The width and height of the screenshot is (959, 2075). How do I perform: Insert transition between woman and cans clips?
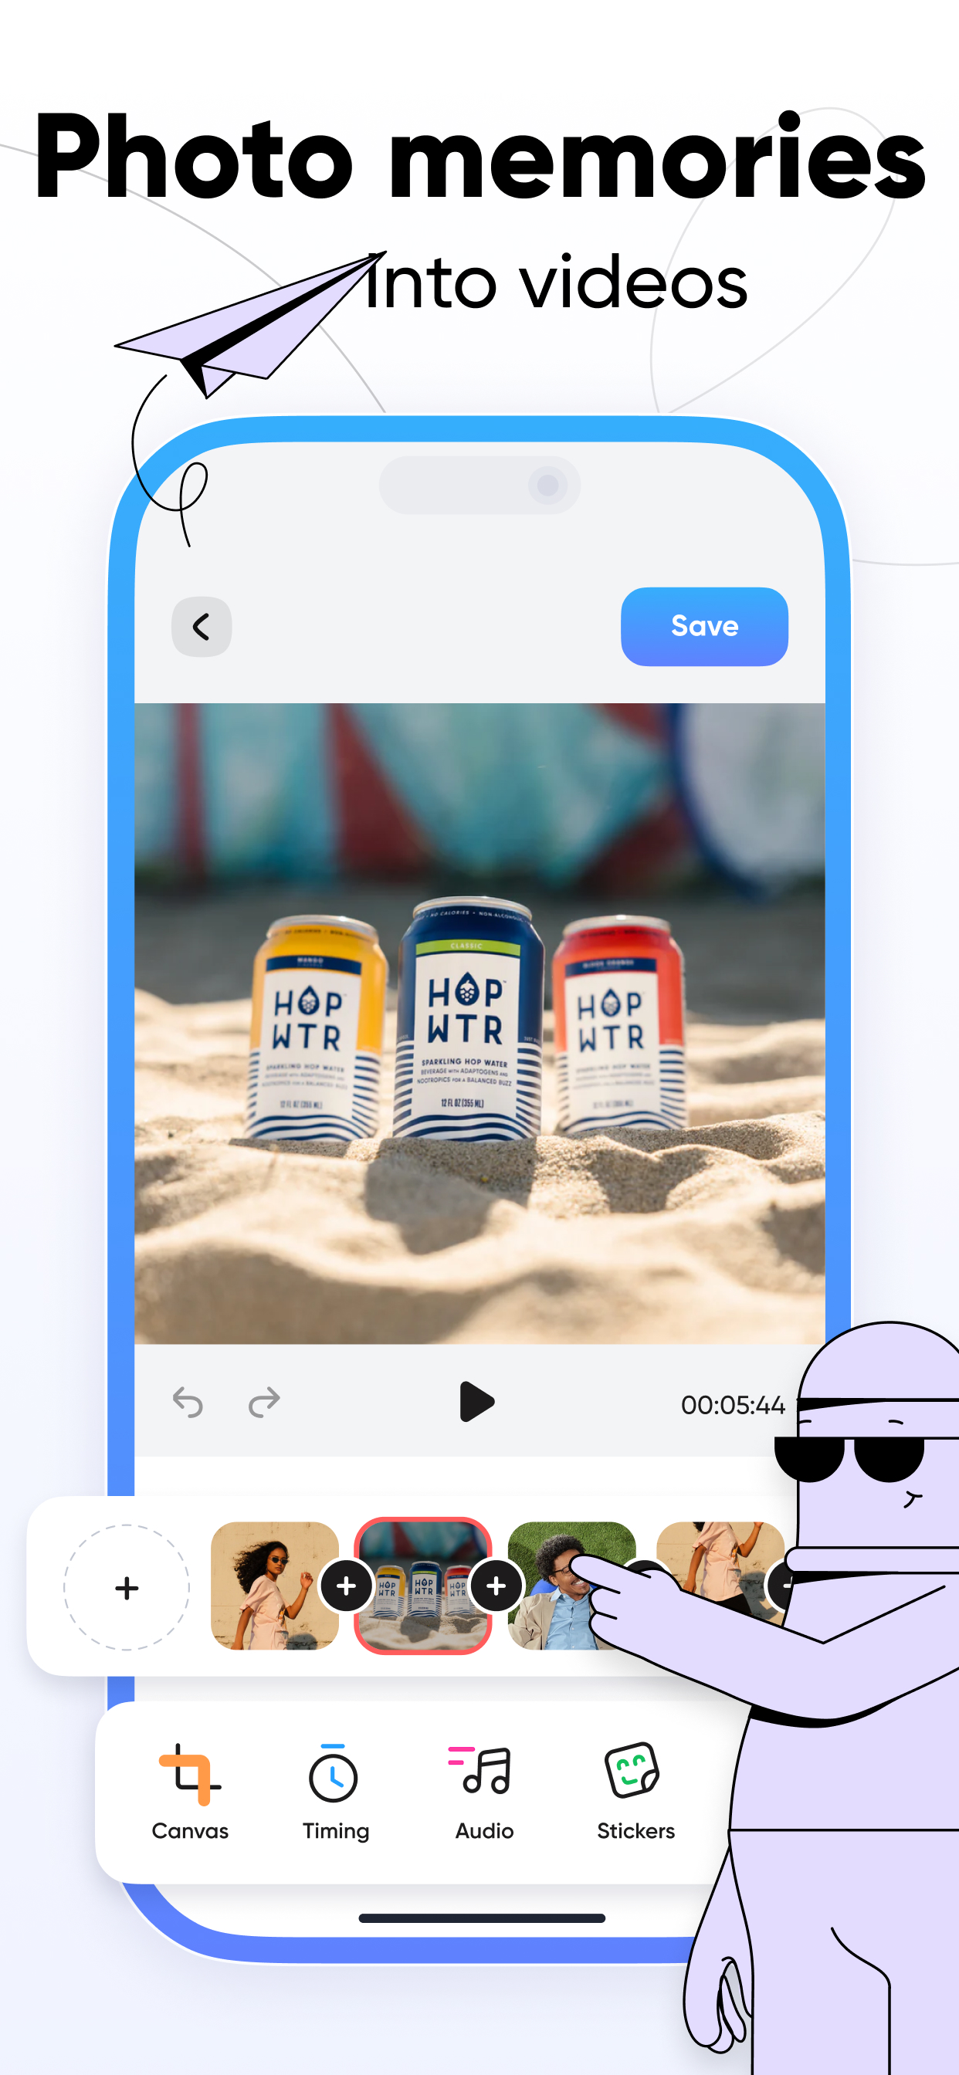click(347, 1586)
